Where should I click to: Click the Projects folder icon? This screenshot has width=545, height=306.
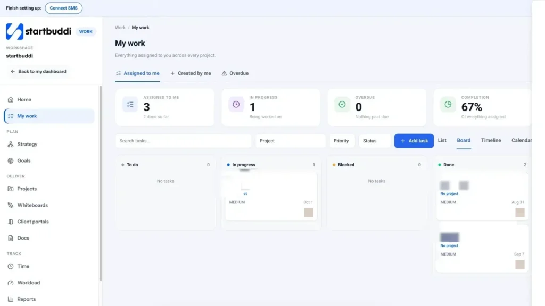coord(11,189)
